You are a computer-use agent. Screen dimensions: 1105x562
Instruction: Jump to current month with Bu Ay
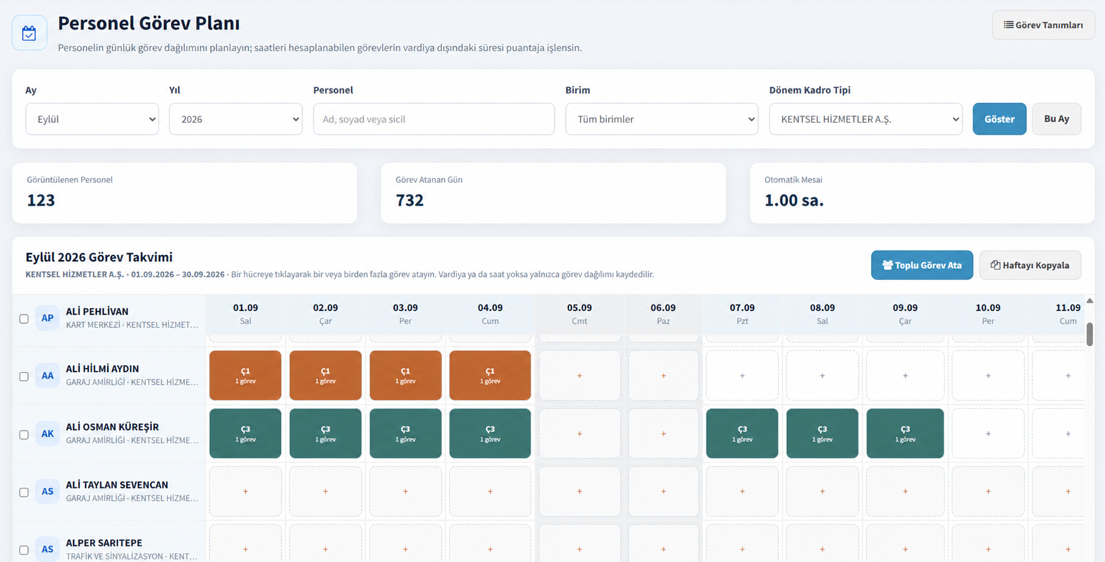1057,119
